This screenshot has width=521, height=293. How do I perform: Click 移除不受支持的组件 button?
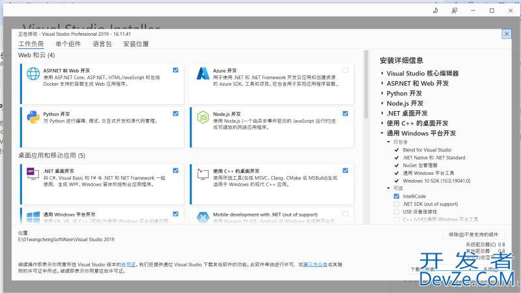473,235
